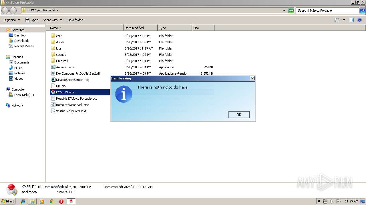Select the DevComponents.DotNetBar2.dll icon
366x205 pixels.
(x=53, y=73)
